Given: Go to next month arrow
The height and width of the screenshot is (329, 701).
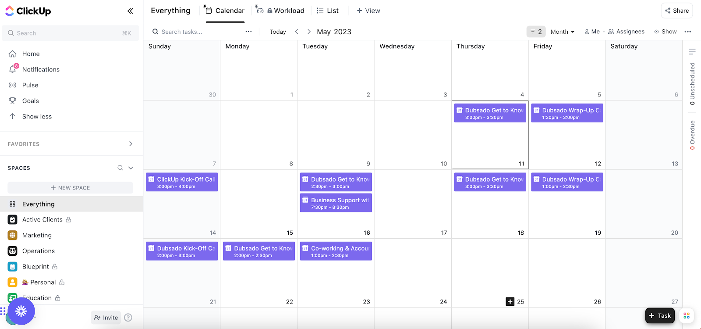Looking at the screenshot, I should click(x=309, y=32).
